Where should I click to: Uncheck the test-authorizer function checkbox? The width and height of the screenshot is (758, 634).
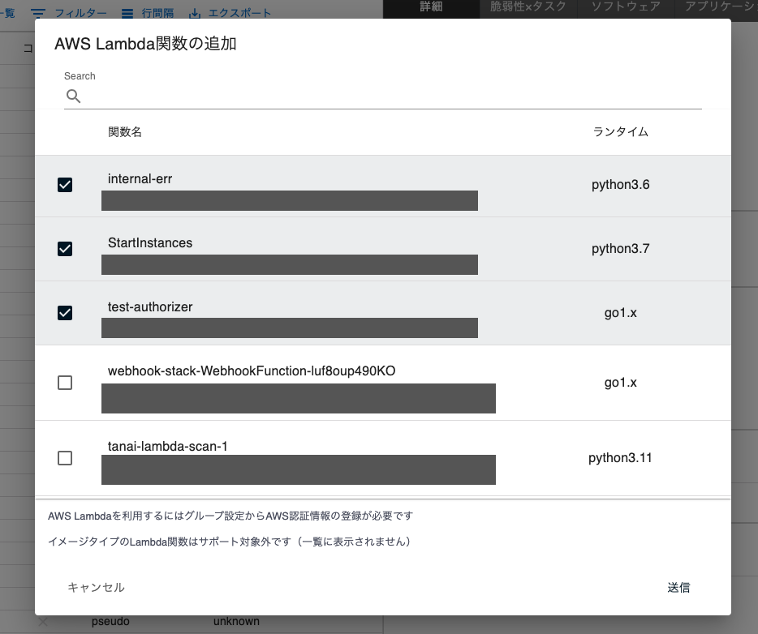click(x=65, y=313)
